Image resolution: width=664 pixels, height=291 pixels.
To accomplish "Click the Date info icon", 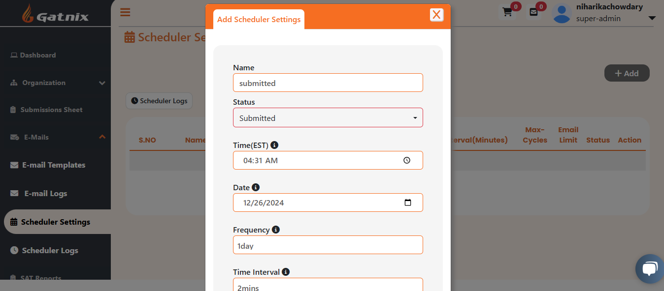I will click(x=255, y=187).
